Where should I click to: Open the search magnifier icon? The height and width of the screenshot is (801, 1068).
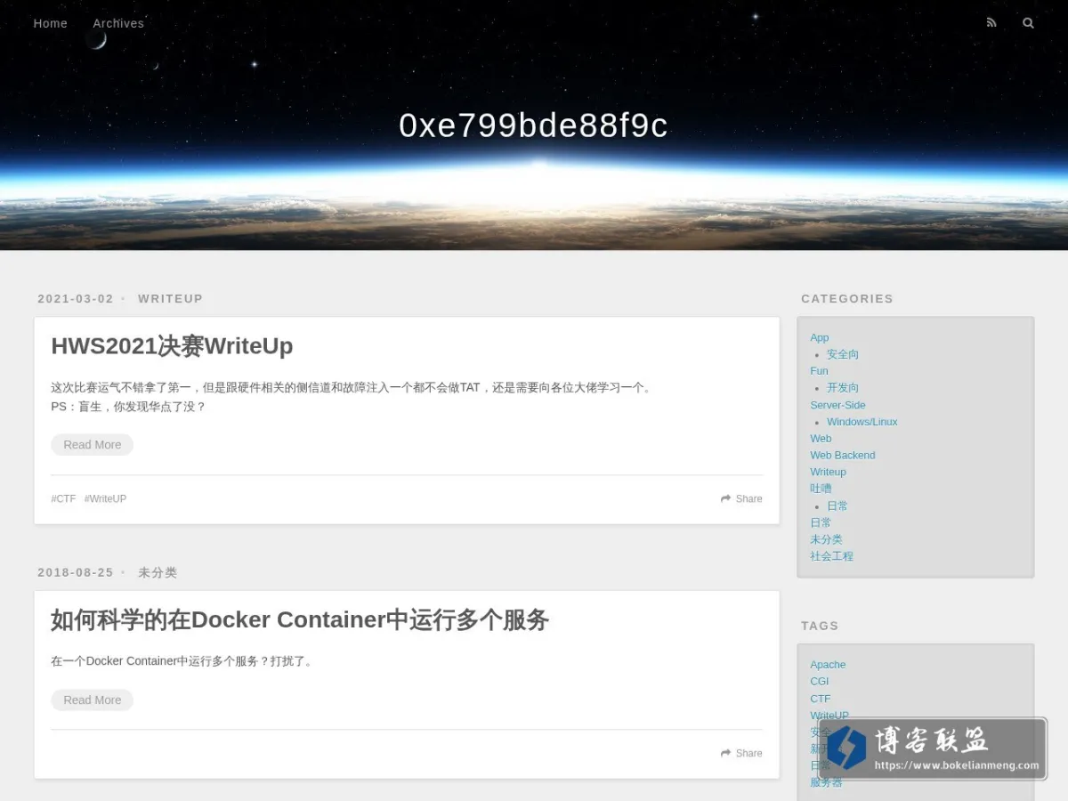click(1028, 23)
